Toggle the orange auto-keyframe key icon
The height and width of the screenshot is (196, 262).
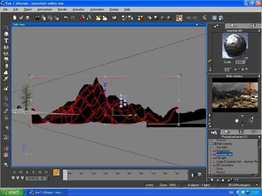tap(56, 172)
